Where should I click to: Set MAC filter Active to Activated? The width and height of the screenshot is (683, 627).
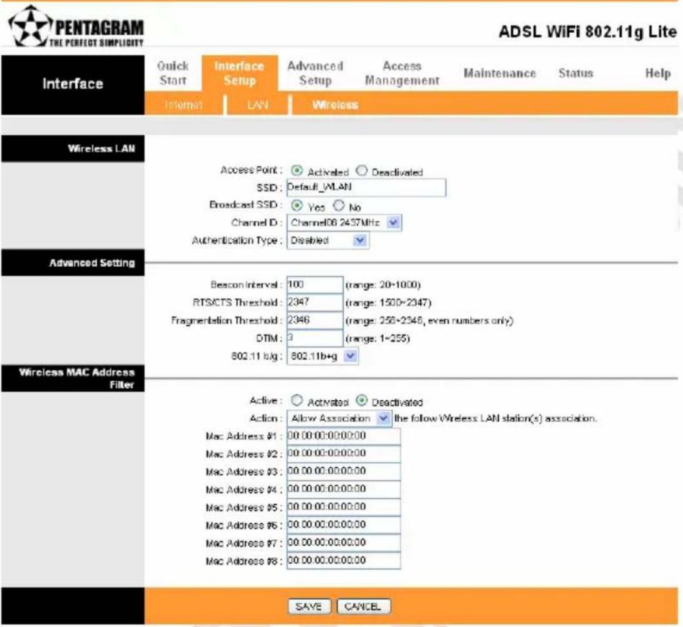coord(297,400)
